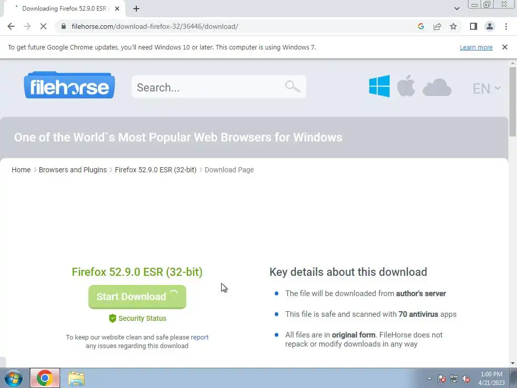
Task: Show hidden tray icons arrow
Action: 429,378
